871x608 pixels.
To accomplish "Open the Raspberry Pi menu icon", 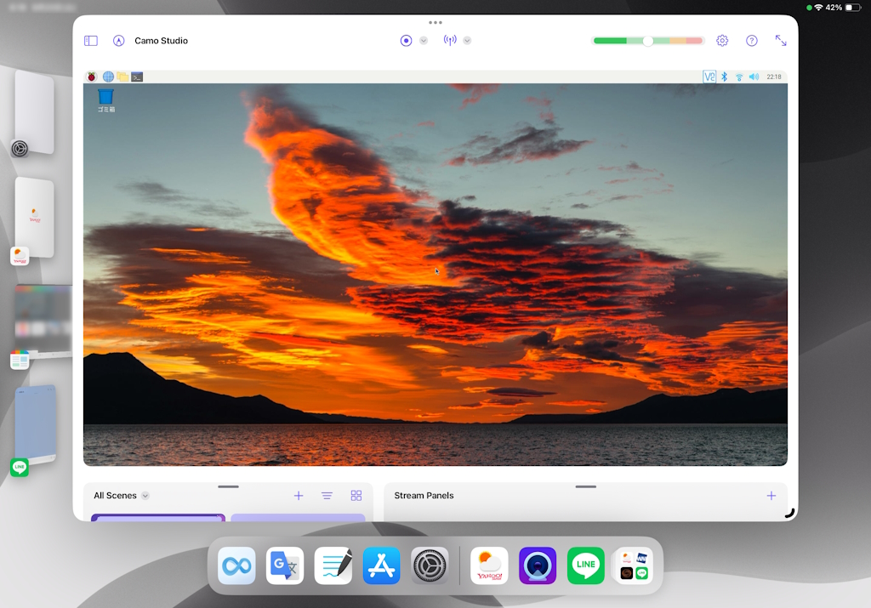I will 92,77.
